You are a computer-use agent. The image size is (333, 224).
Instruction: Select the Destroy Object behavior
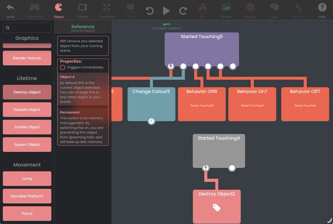click(27, 92)
